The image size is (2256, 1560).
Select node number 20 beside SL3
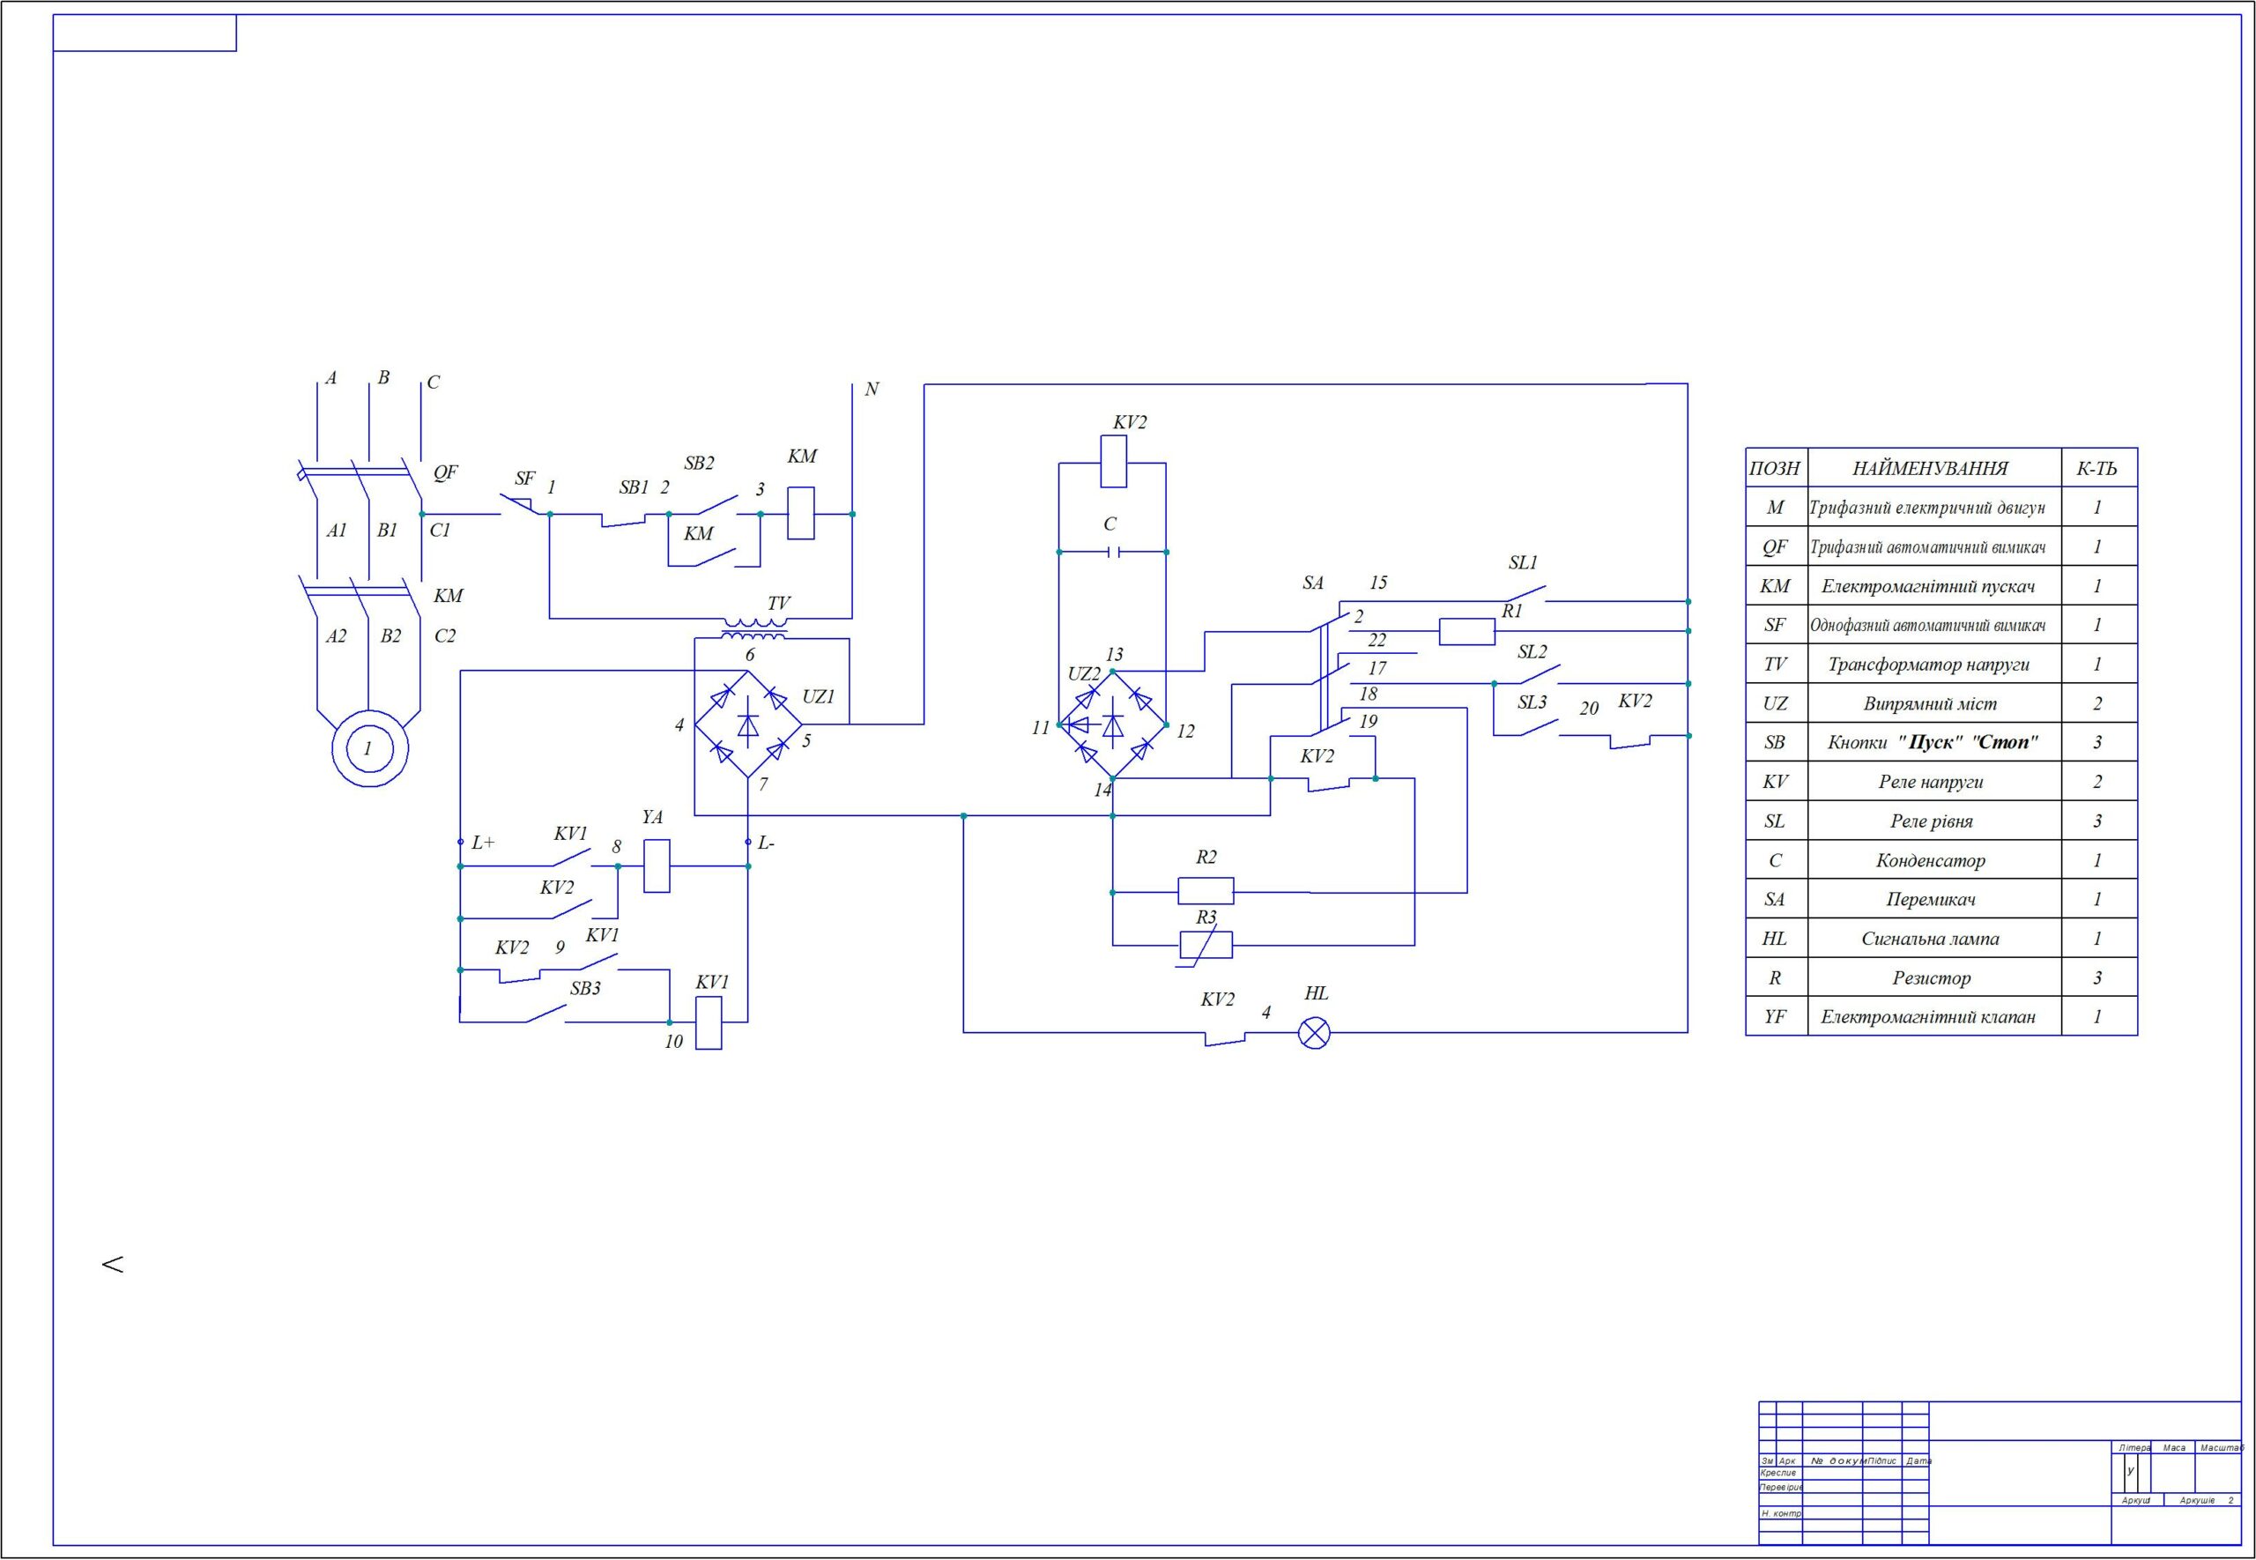coord(1589,709)
